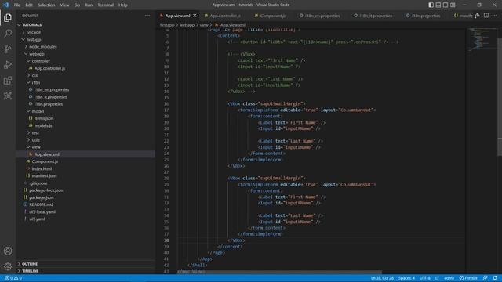Open the Explorer view in activity bar
This screenshot has width=502, height=282.
click(x=8, y=17)
